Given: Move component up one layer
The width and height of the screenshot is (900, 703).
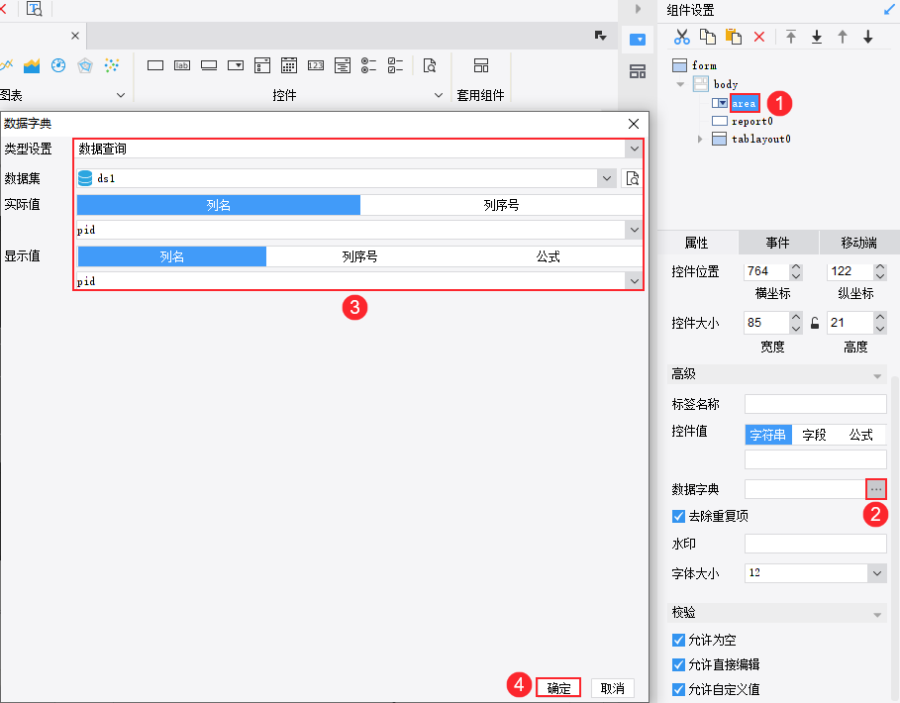Looking at the screenshot, I should click(842, 37).
